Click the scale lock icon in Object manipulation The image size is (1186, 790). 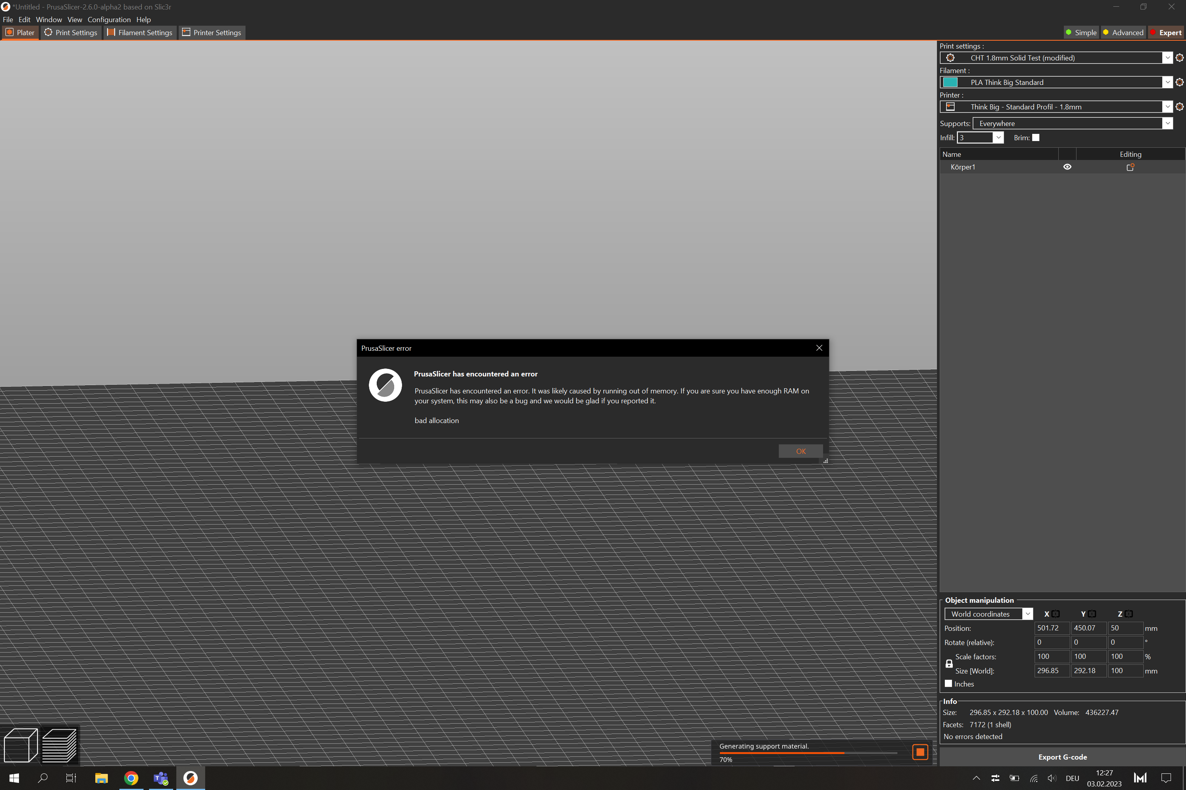pos(950,664)
